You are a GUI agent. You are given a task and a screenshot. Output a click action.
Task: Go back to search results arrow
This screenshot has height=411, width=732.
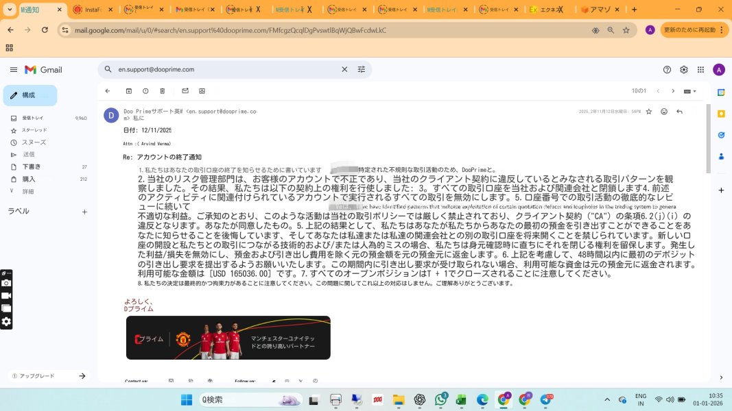point(108,91)
